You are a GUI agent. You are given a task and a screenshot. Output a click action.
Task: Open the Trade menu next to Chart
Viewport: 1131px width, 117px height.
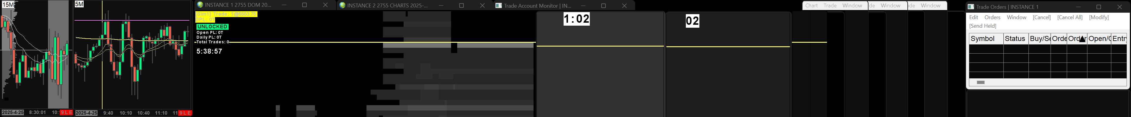coord(830,6)
